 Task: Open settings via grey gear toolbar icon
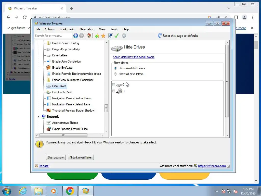[x=124, y=36]
